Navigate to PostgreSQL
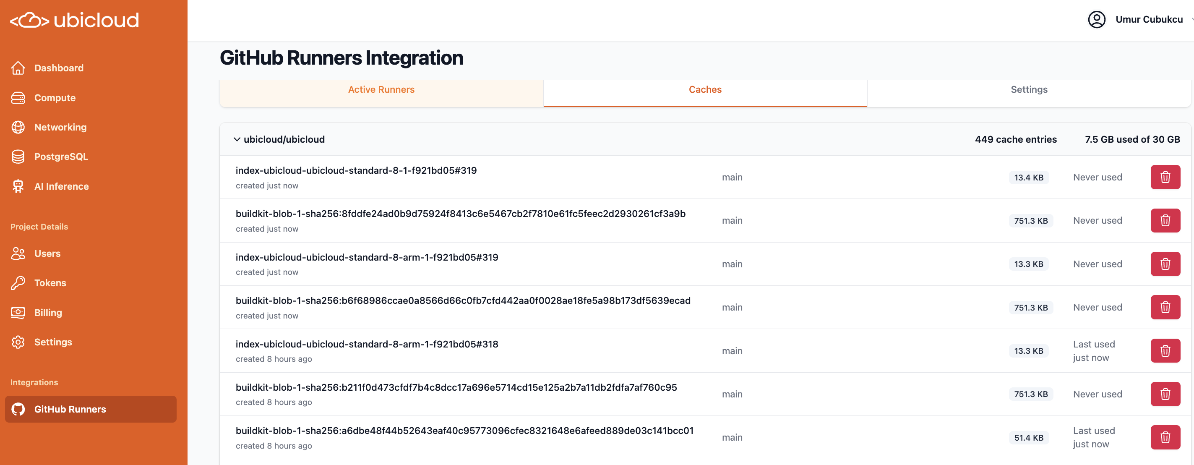This screenshot has height=465, width=1194. click(61, 157)
